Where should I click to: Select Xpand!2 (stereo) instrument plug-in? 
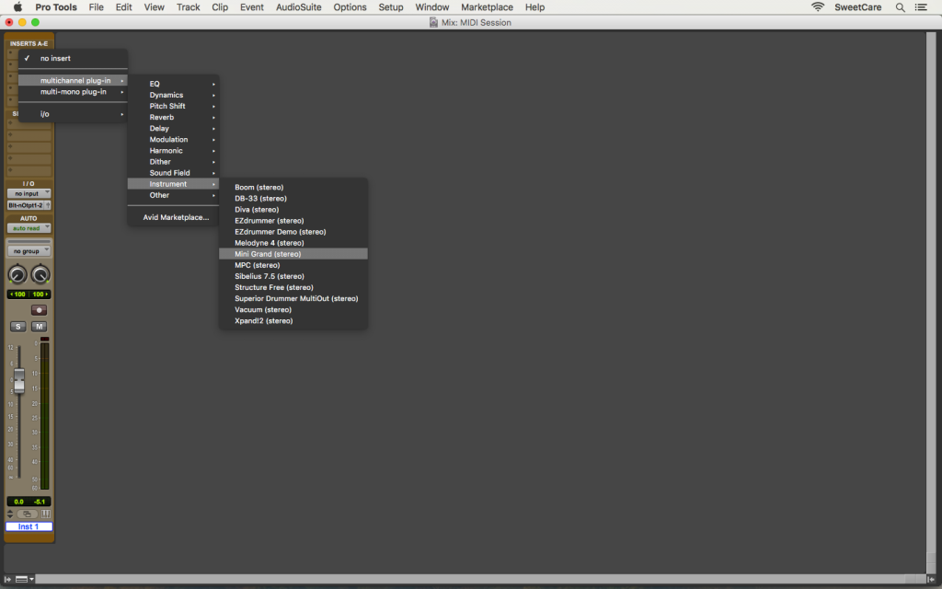(263, 321)
